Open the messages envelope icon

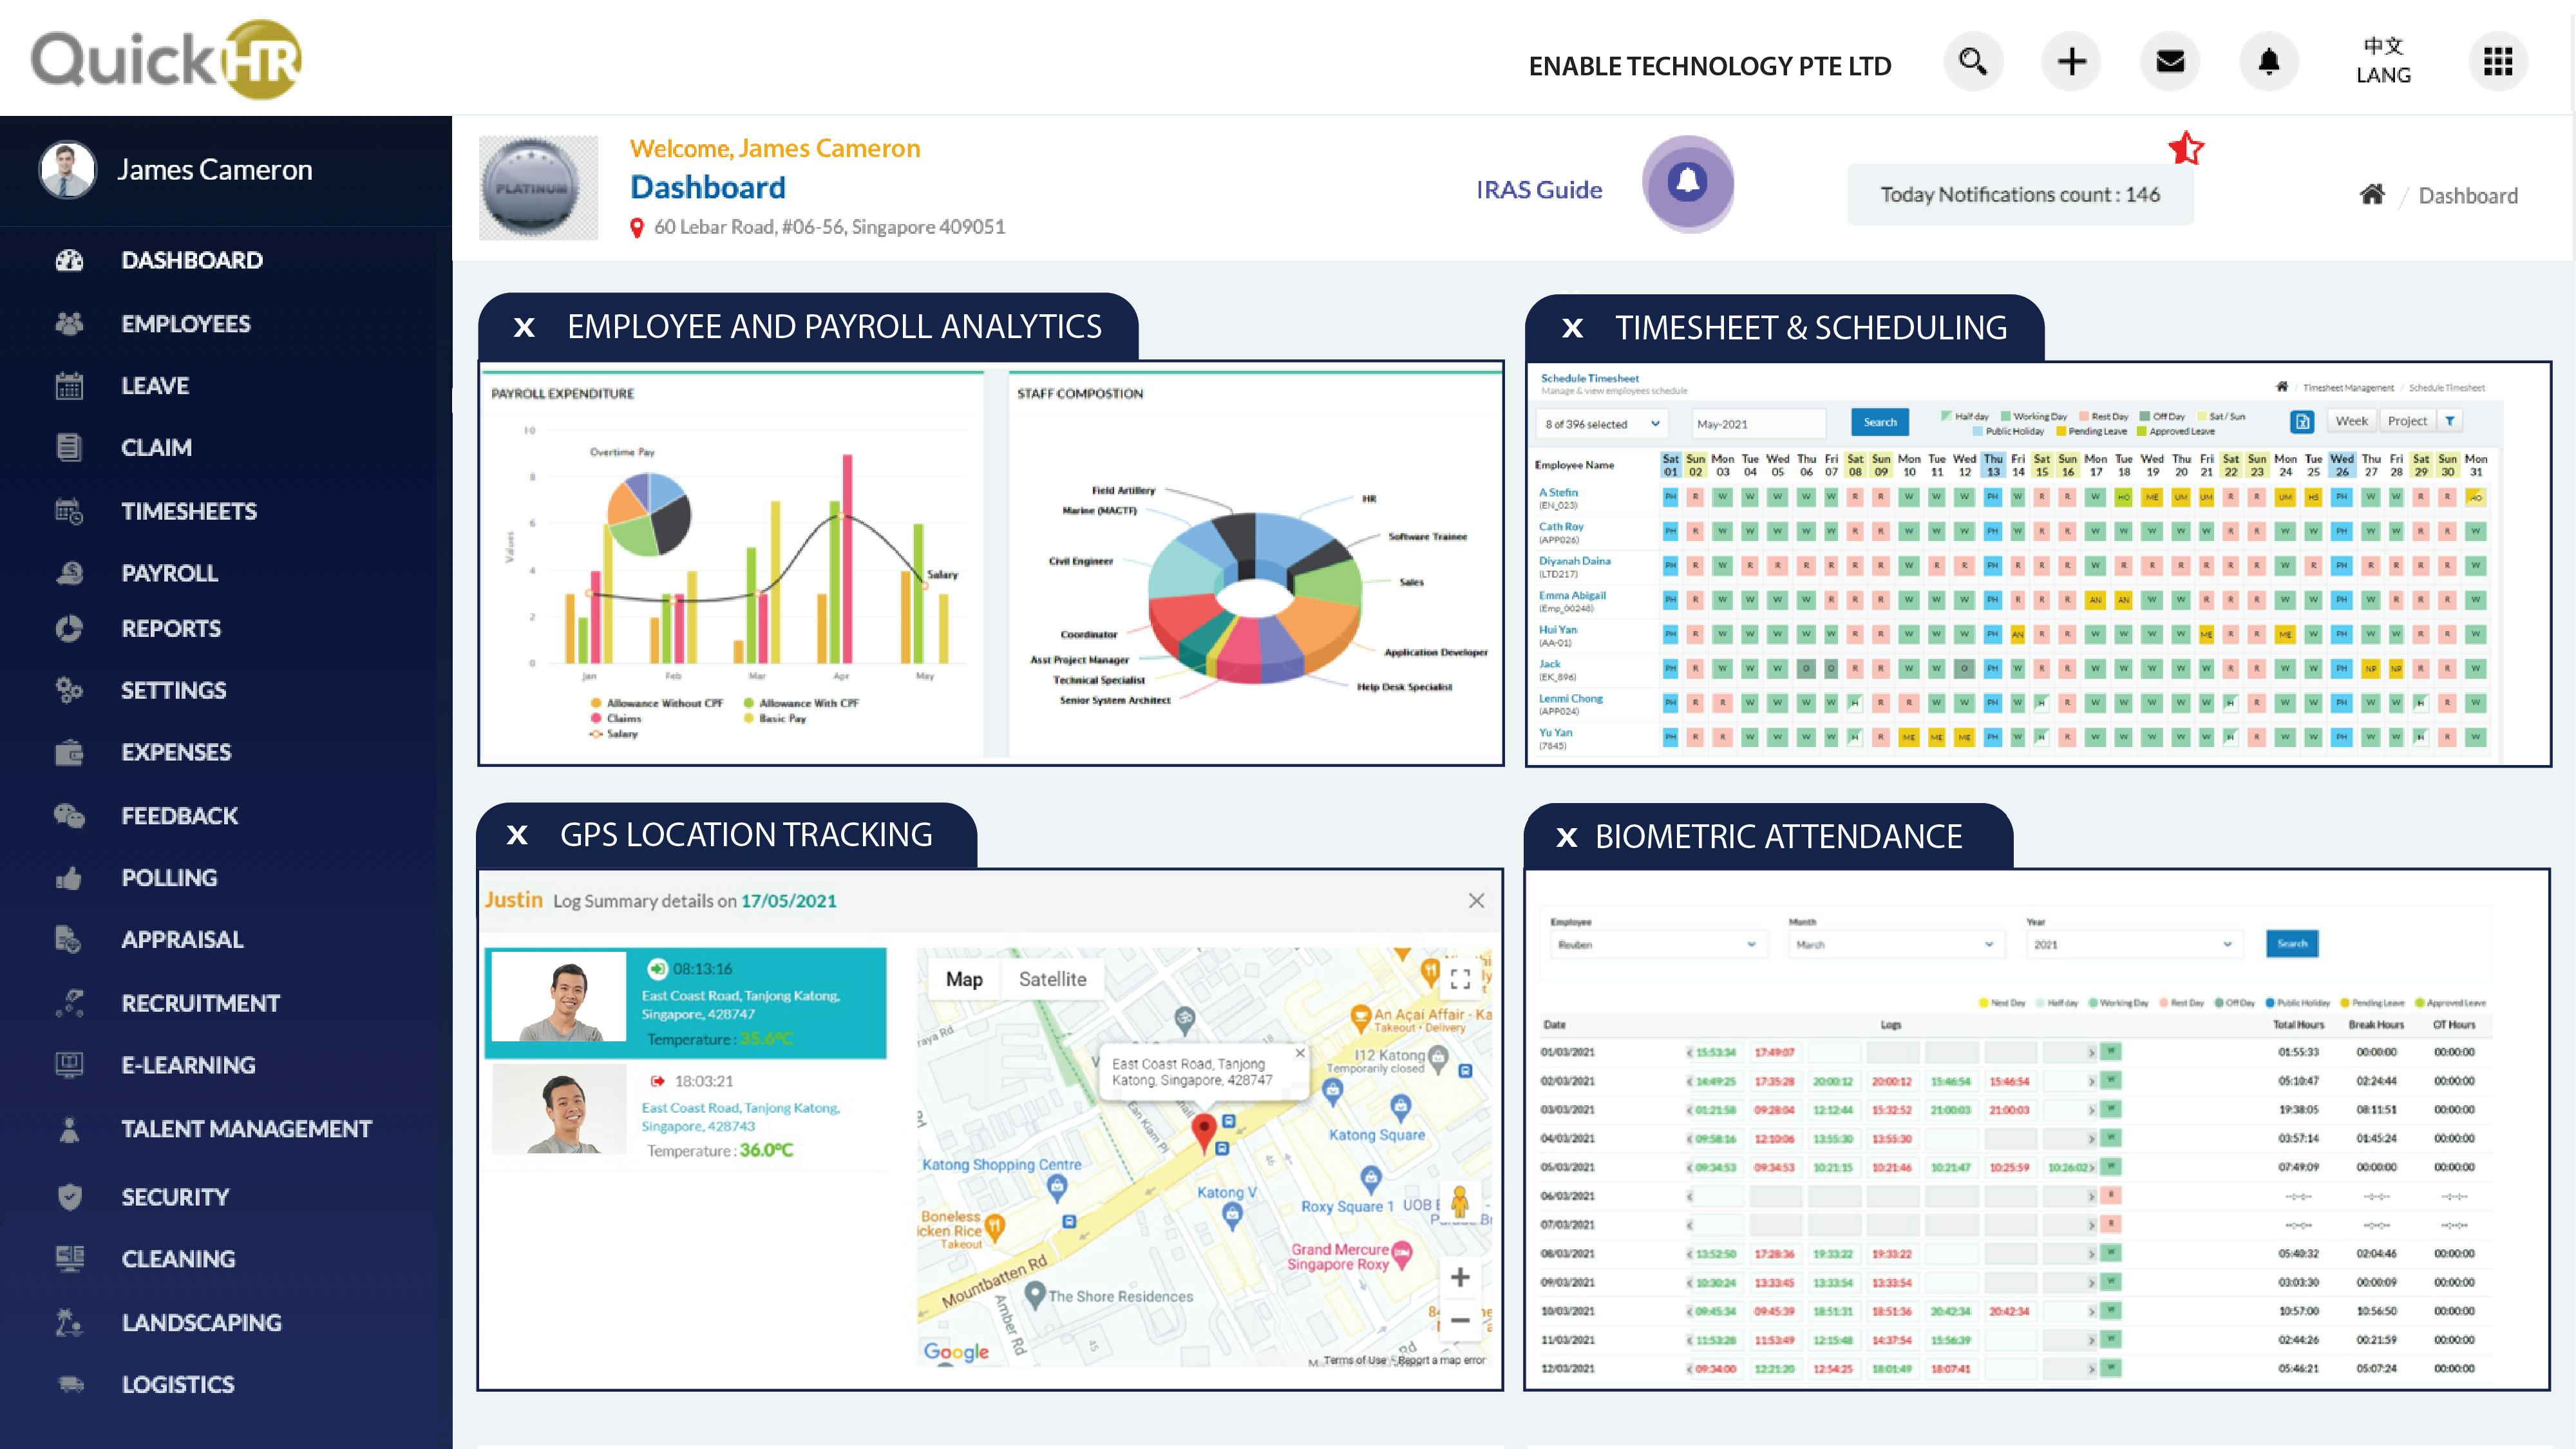2170,61
